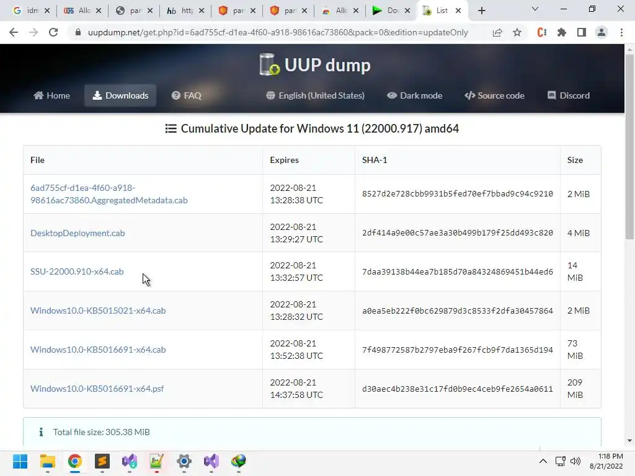Screen dimensions: 635x476
Task: Close the 'idm' Google tab
Action: click(47, 11)
